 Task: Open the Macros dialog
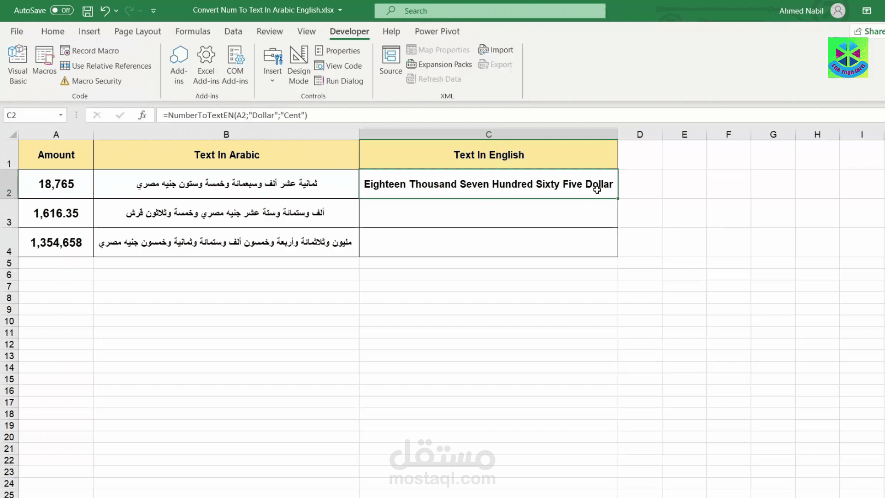44,65
